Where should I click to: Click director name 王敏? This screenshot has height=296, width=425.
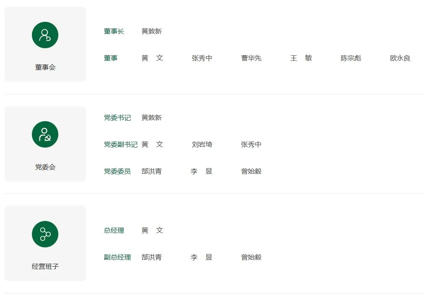301,58
